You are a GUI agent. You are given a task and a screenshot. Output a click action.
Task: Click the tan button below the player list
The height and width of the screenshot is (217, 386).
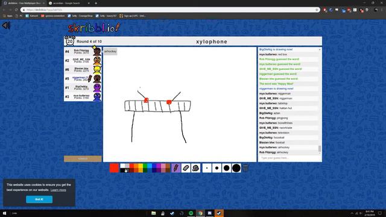coord(83,159)
